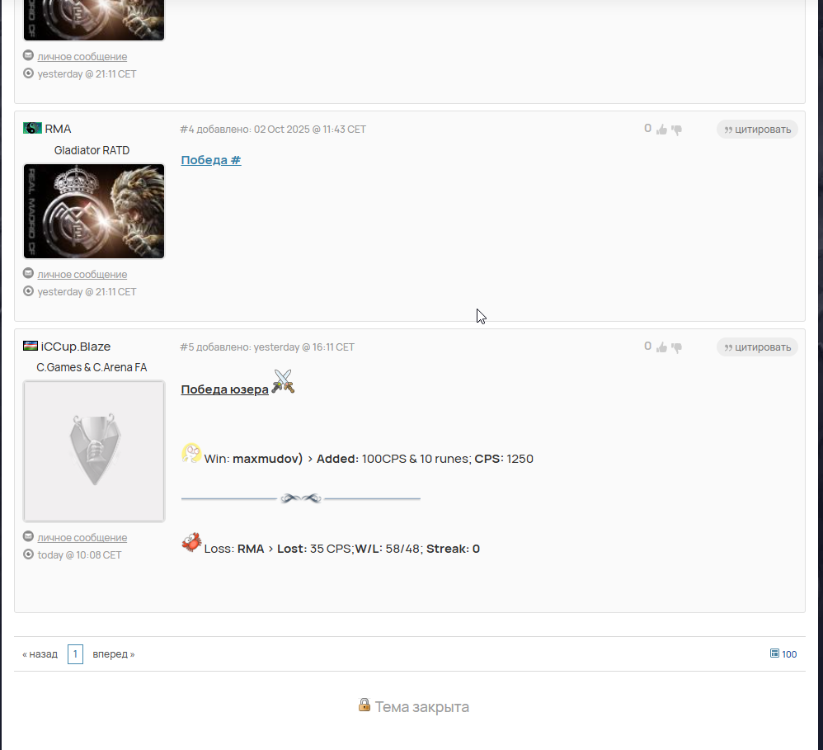Open the Победа # link
This screenshot has width=823, height=750.
[x=211, y=160]
